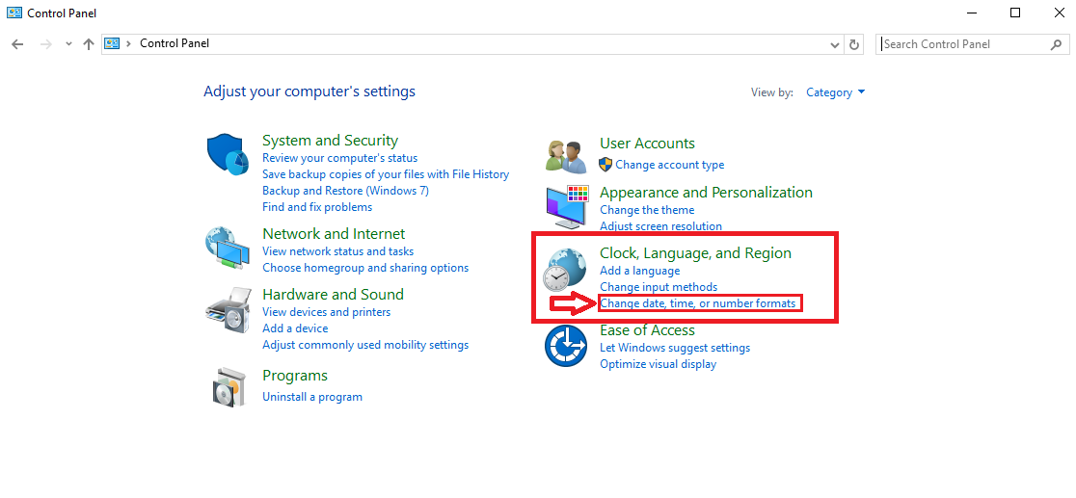Open Ease of Access heading
Screen dimensions: 1076x498
coord(647,330)
